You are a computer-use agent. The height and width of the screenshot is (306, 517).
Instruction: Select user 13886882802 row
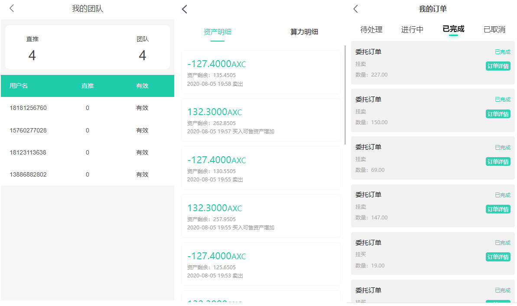point(88,174)
